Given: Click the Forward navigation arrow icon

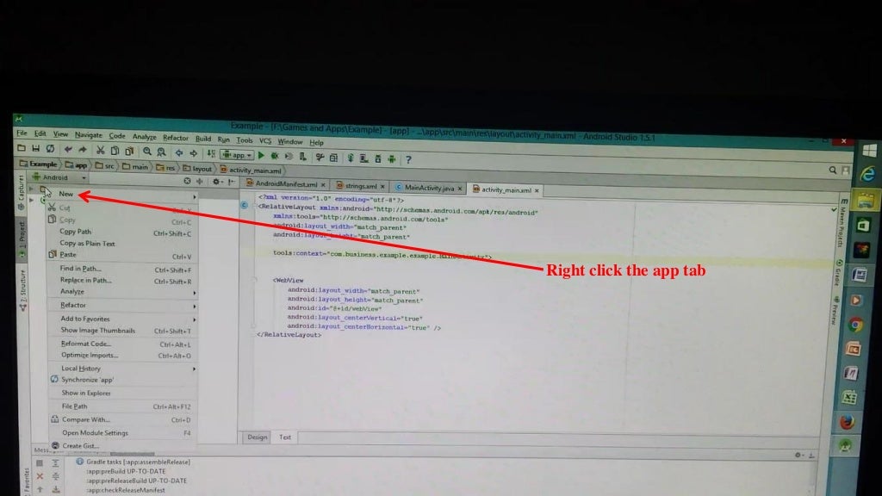Looking at the screenshot, I should 194,153.
